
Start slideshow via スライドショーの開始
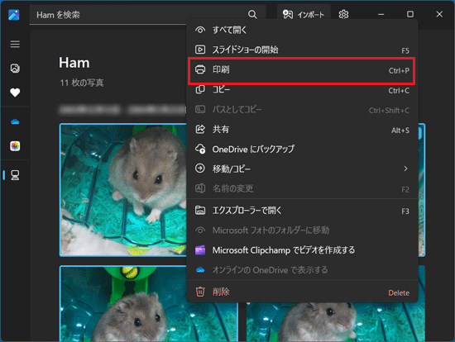coord(302,50)
